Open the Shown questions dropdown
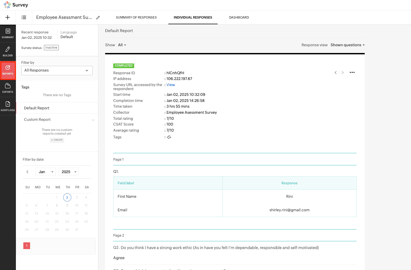The width and height of the screenshot is (411, 270). point(347,45)
